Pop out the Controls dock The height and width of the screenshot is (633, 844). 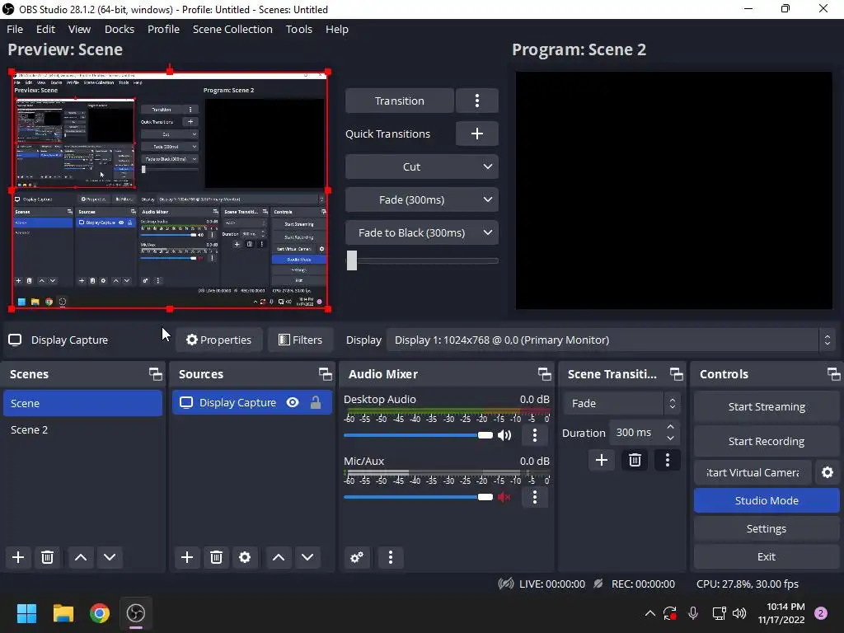833,374
